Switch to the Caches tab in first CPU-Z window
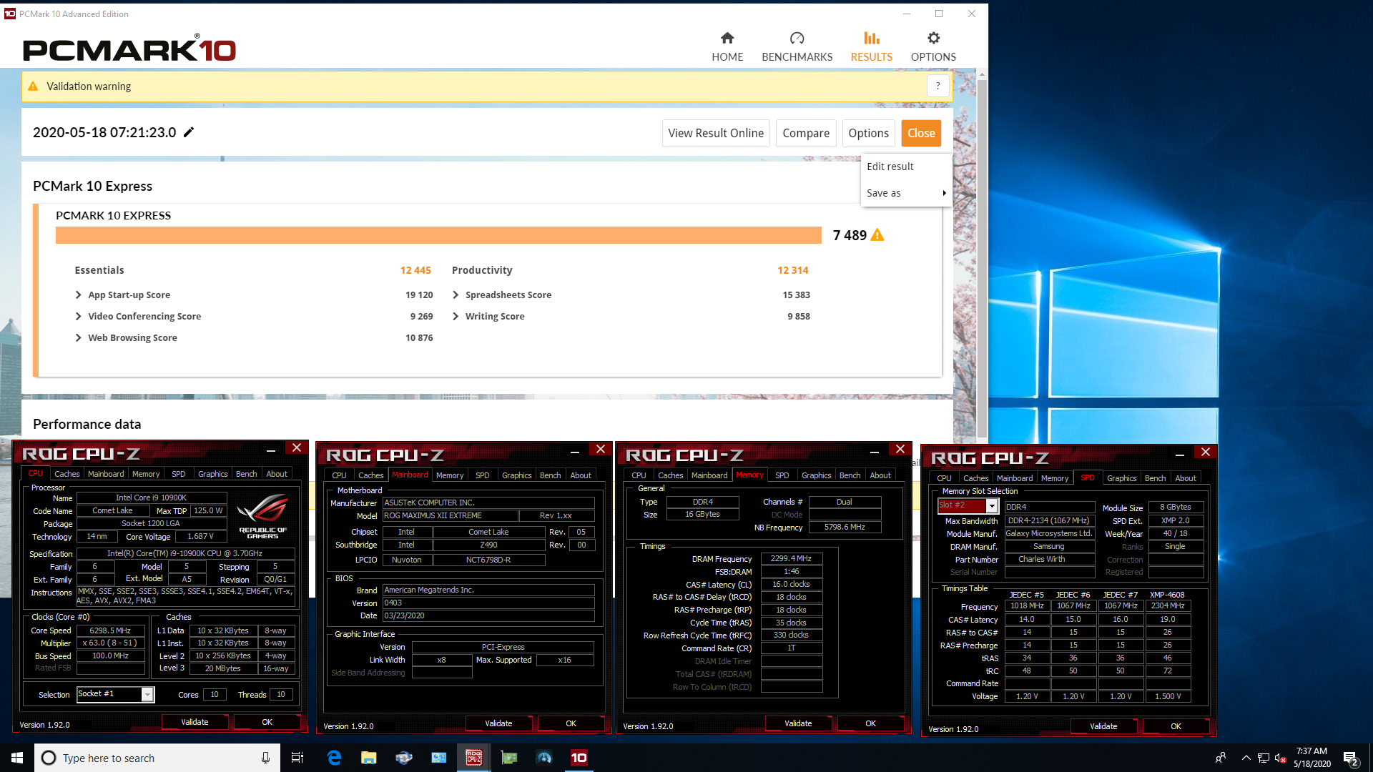 (67, 474)
